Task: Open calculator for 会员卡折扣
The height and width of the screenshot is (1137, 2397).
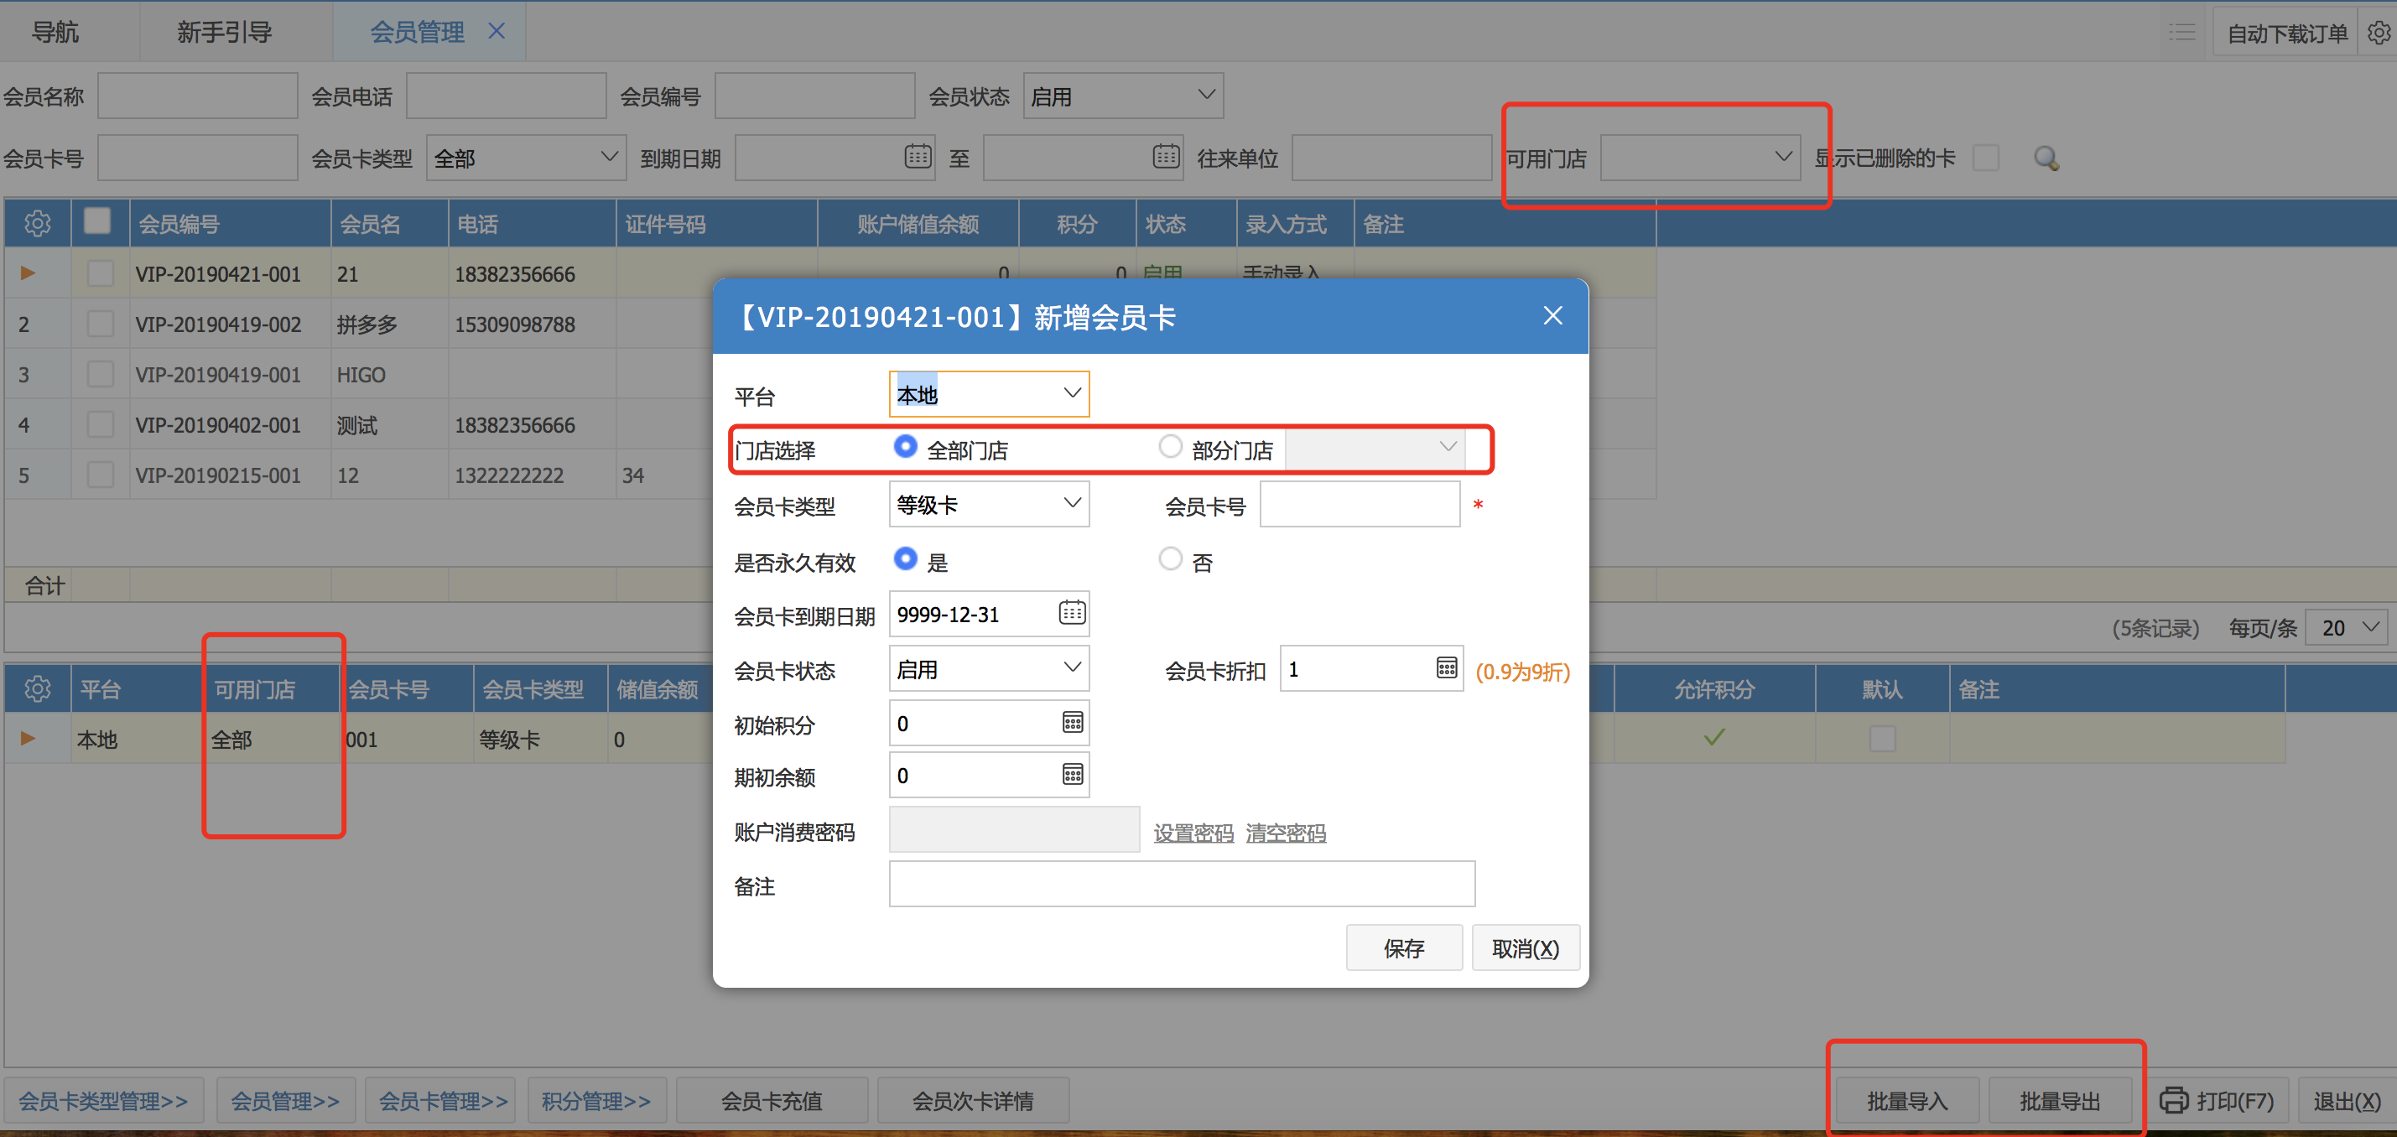Action: tap(1446, 668)
